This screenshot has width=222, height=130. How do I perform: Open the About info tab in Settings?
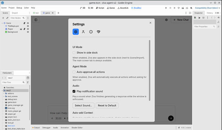tap(91, 32)
